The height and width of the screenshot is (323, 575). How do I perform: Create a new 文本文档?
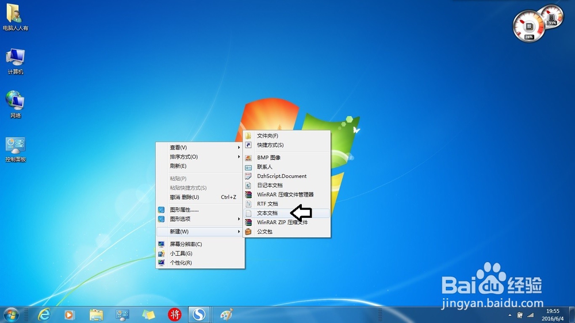pos(287,213)
